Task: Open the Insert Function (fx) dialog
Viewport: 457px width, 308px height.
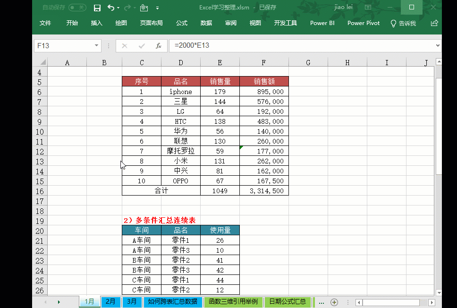Action: (x=158, y=46)
